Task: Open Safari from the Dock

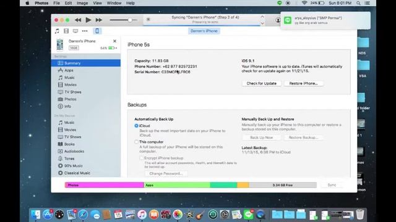Action: 83,215
